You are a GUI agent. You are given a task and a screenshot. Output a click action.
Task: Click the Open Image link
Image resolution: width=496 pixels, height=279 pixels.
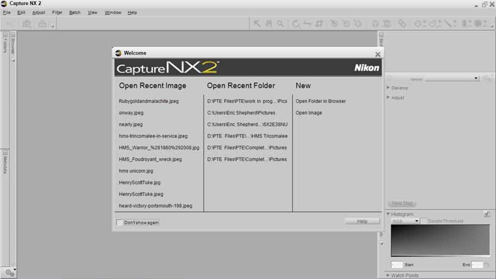(309, 113)
